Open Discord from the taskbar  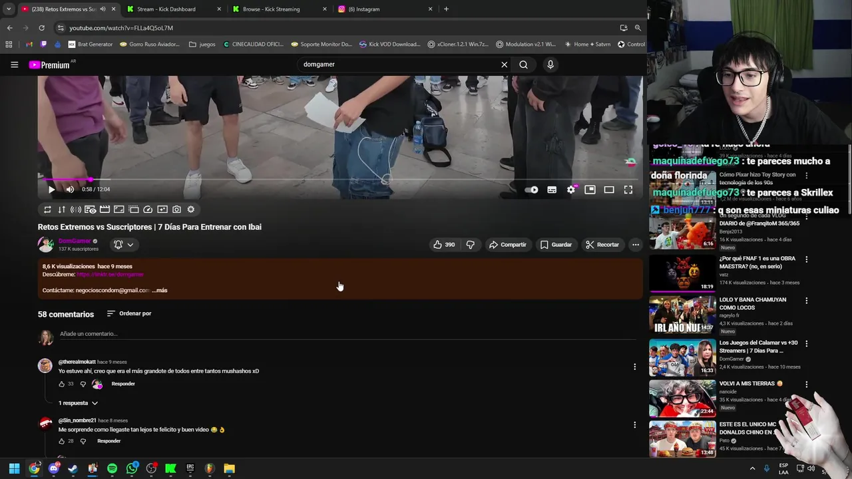[x=54, y=468]
